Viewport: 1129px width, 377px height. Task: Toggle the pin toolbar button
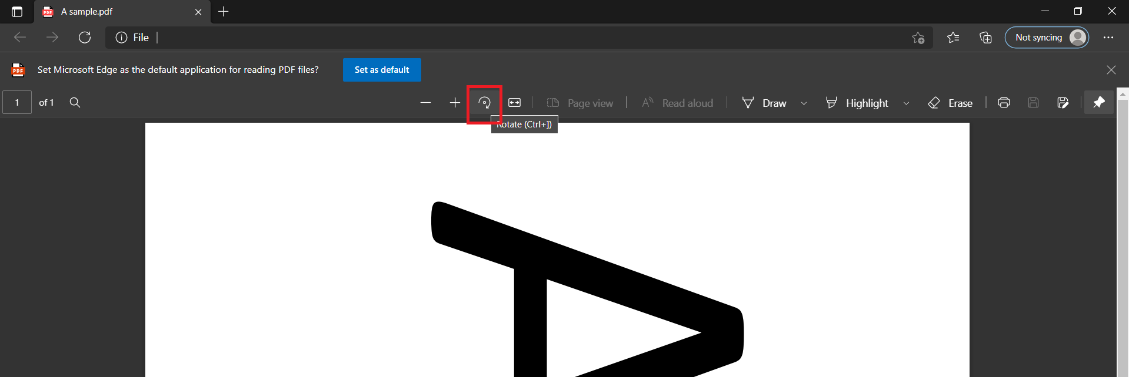(x=1098, y=103)
